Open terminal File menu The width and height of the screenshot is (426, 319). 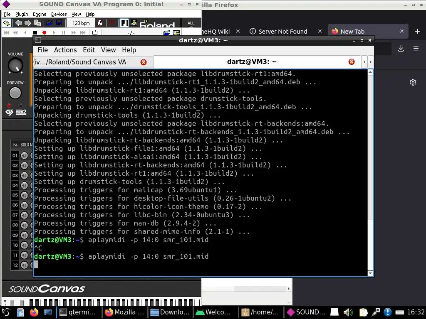pos(43,50)
